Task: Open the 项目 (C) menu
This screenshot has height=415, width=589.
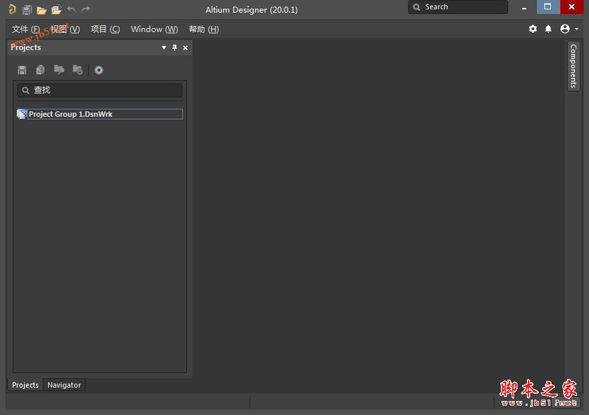Action: click(106, 29)
